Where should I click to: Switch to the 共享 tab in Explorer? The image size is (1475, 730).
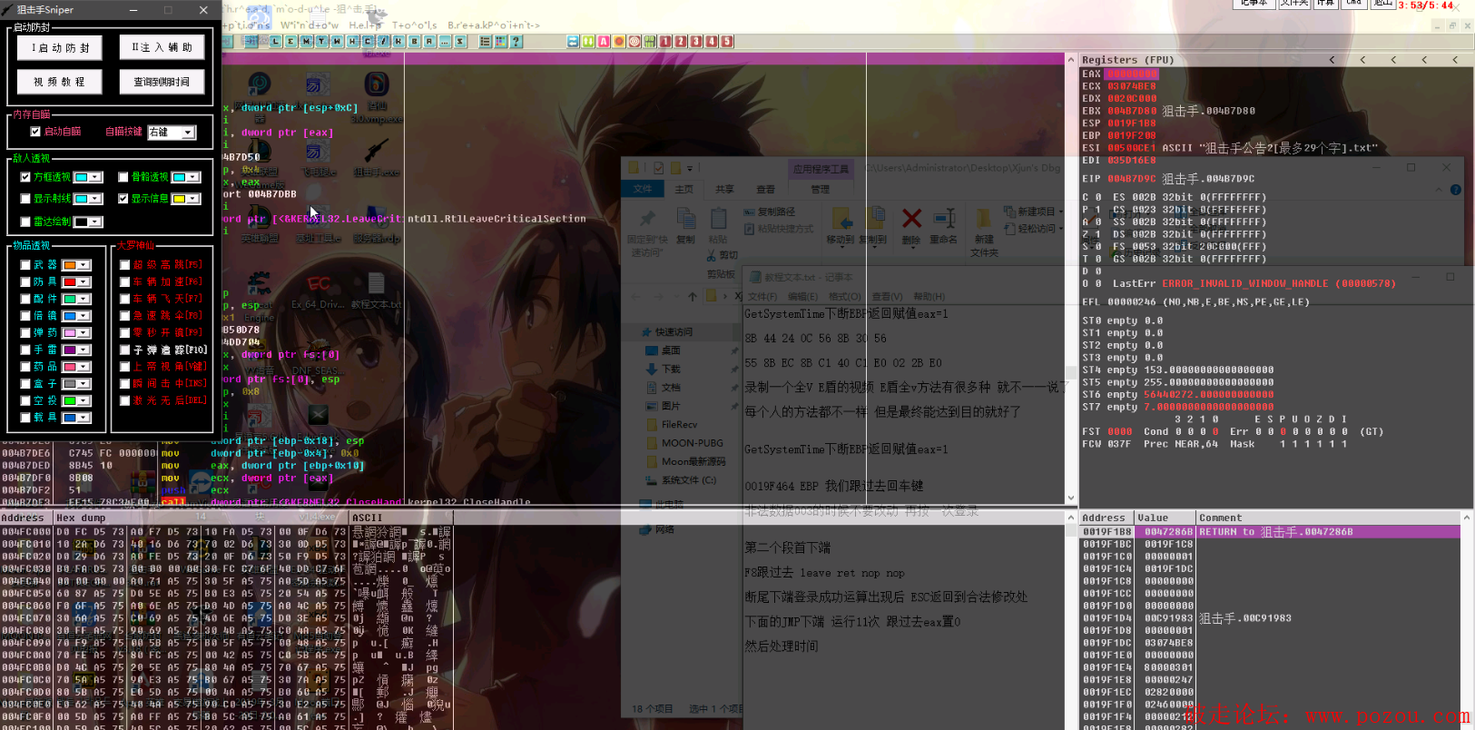pyautogui.click(x=724, y=190)
